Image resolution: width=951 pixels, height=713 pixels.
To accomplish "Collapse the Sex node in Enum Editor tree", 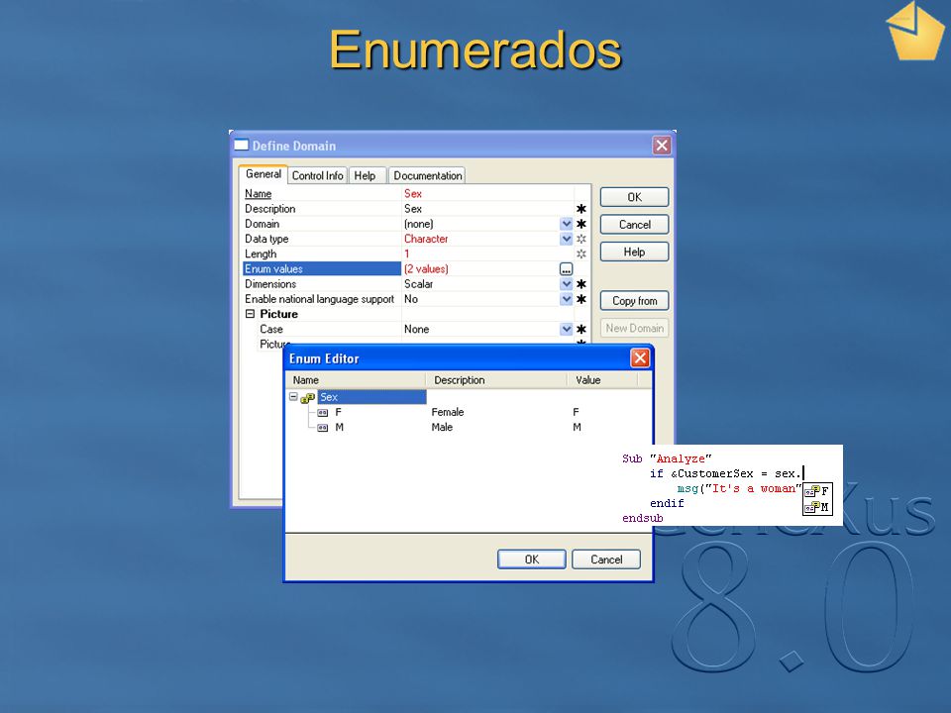I will coord(293,397).
